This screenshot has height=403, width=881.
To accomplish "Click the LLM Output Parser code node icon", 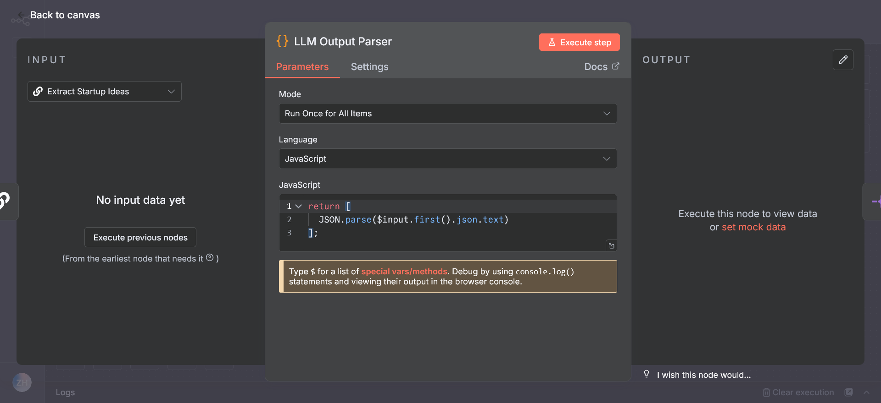I will coord(282,41).
